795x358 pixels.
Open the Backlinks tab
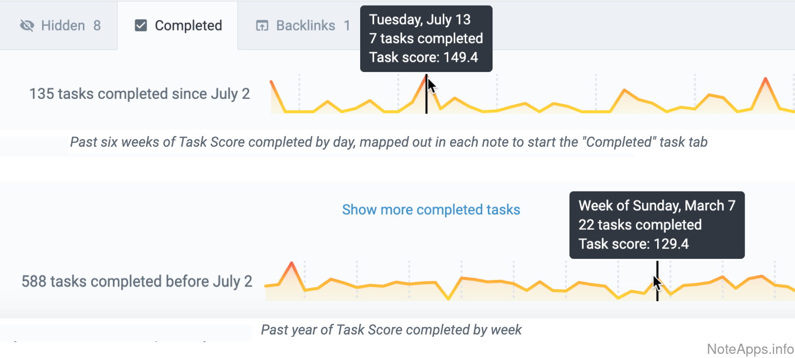(305, 26)
